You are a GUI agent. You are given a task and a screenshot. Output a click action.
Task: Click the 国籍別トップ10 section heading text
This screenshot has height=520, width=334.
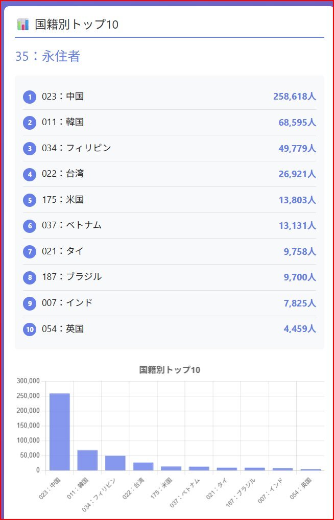(x=77, y=24)
